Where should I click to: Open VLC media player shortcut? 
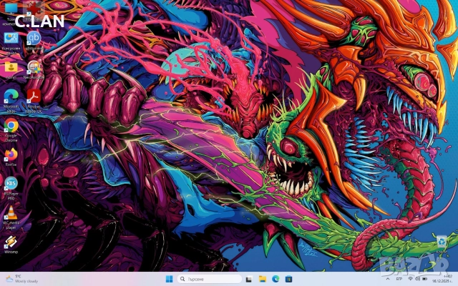tap(11, 212)
